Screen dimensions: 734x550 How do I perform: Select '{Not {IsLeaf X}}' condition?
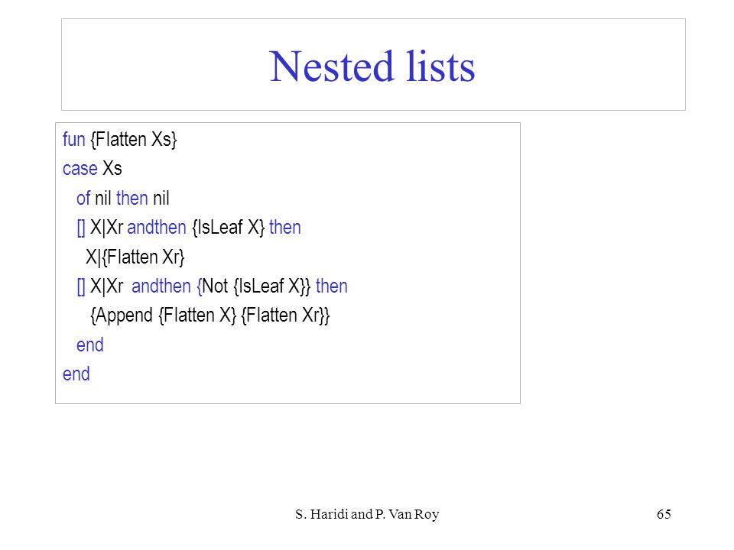click(253, 286)
